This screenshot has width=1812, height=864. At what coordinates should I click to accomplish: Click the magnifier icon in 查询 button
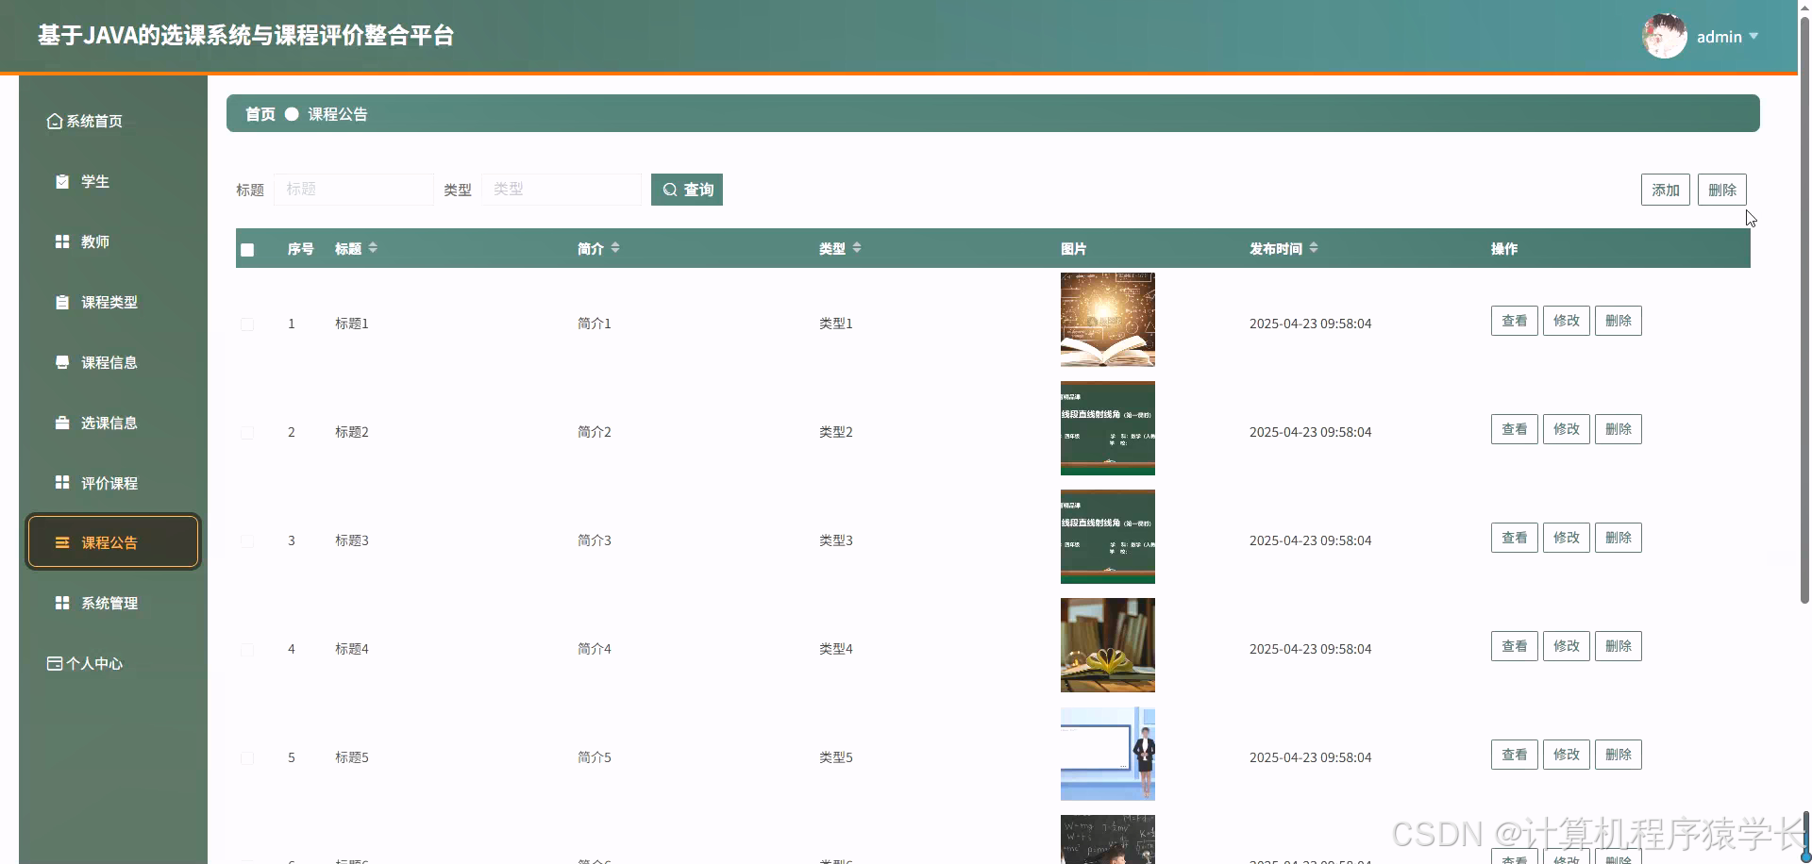[670, 190]
